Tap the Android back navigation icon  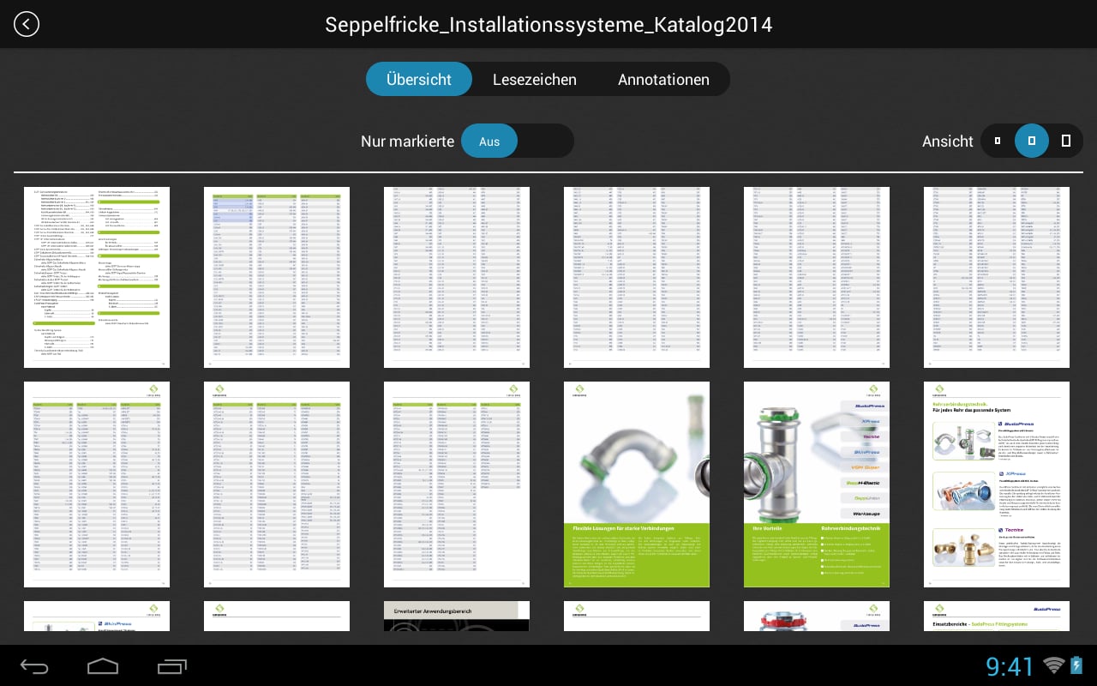(34, 665)
